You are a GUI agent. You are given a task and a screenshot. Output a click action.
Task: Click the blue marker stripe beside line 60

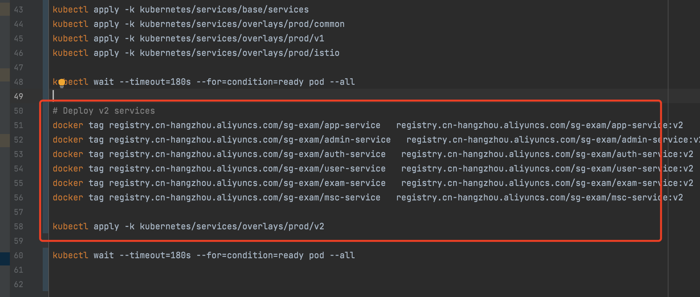click(x=5, y=259)
